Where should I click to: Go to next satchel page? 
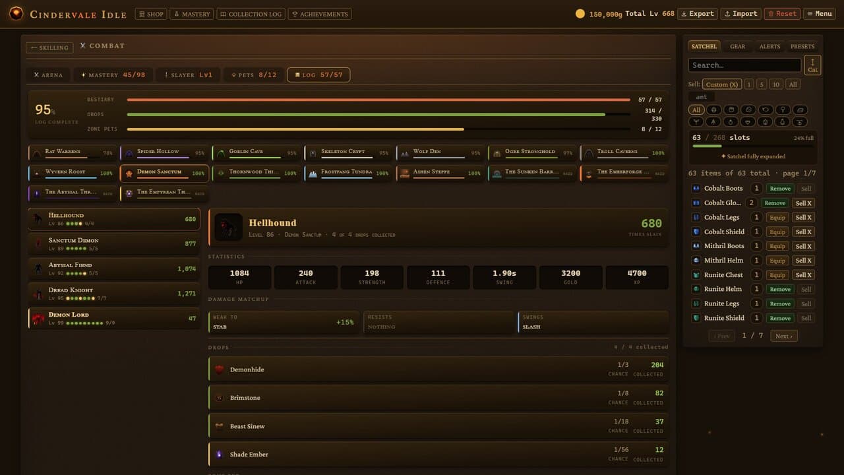(x=783, y=336)
